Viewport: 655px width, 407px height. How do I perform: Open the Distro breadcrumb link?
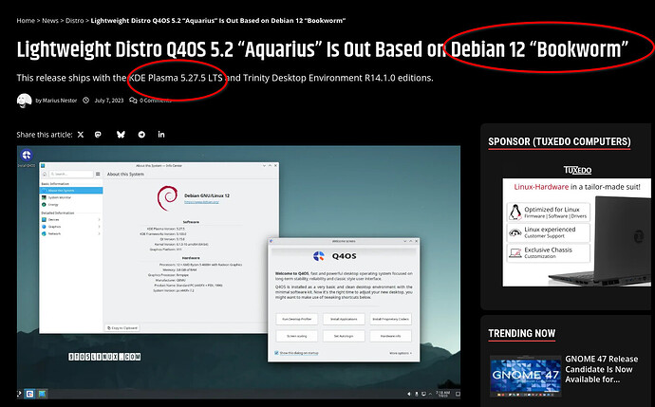click(74, 21)
